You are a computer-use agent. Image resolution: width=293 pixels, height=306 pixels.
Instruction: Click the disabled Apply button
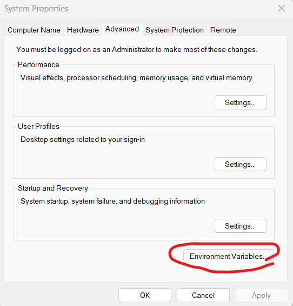tap(261, 295)
